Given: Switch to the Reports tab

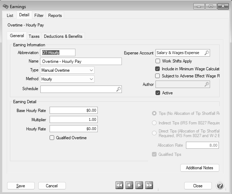Looking at the screenshot, I should (x=55, y=15).
